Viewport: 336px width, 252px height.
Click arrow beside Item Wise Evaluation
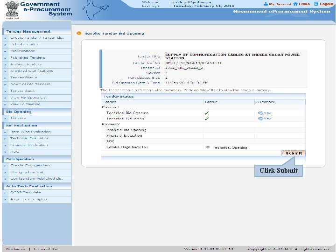(5, 132)
